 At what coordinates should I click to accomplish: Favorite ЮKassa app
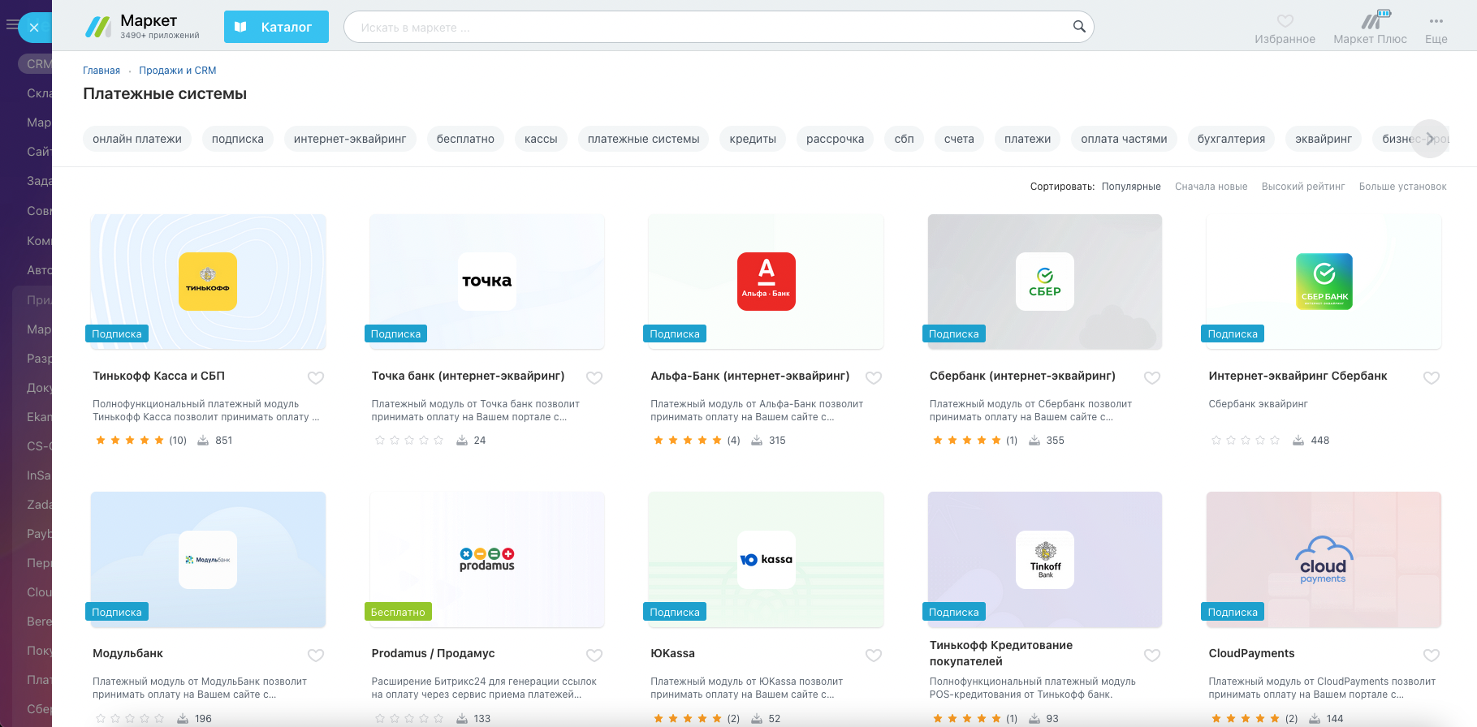point(874,655)
